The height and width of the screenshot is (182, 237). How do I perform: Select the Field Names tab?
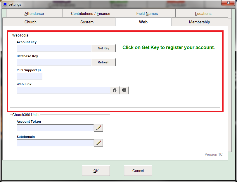tap(147, 13)
